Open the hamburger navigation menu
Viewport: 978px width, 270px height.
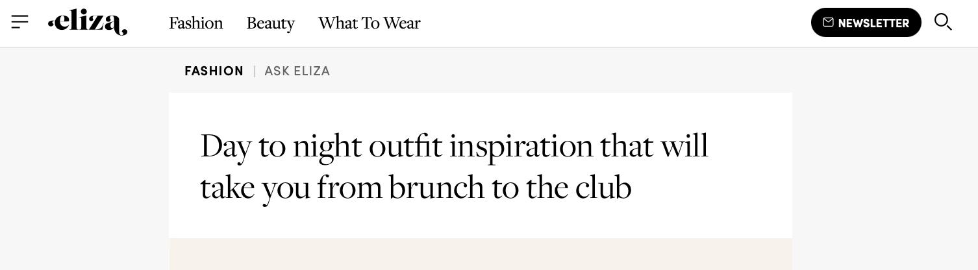coord(20,22)
